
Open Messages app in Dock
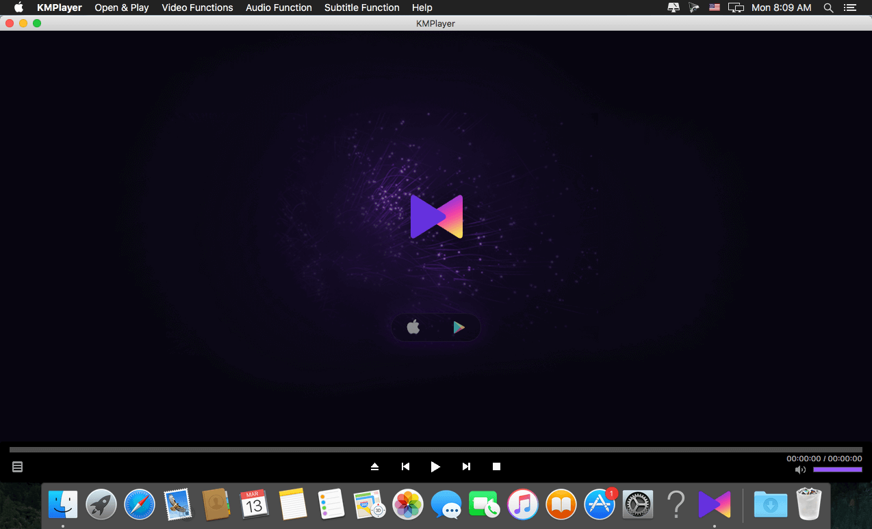tap(446, 505)
